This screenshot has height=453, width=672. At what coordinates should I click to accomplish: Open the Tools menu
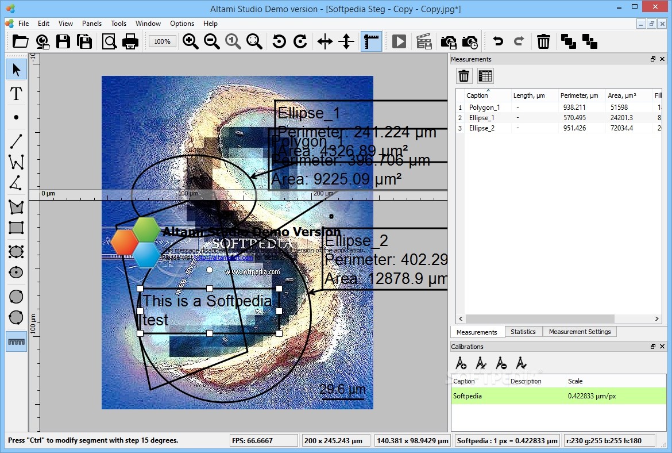[118, 24]
